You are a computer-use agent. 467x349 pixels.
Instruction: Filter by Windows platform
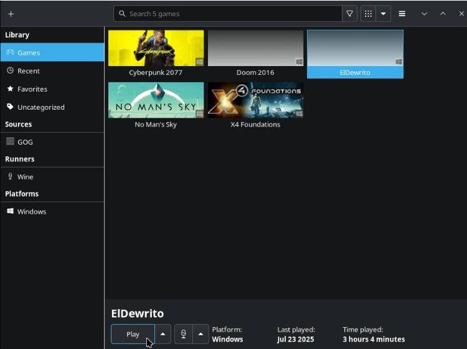click(x=52, y=212)
